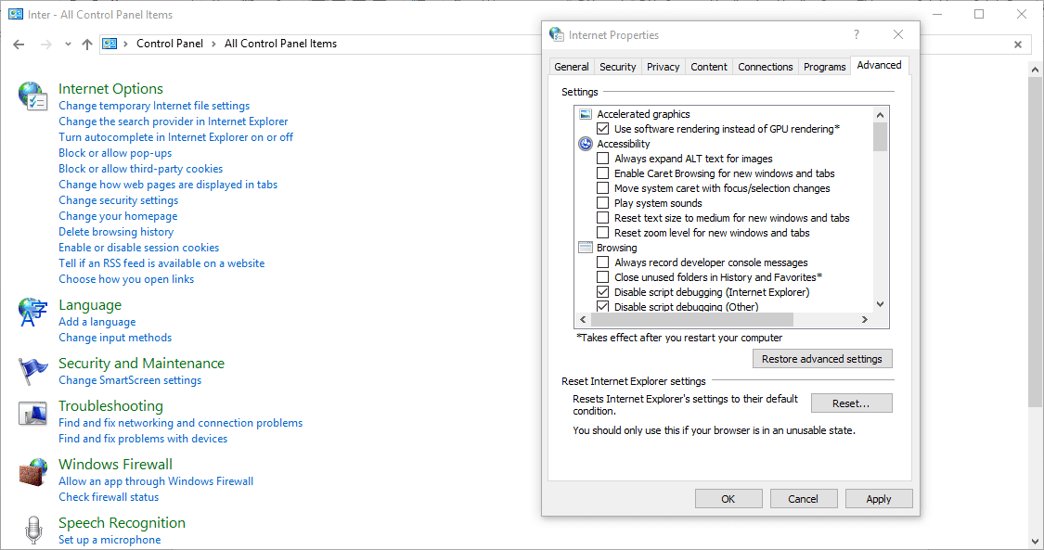Enable Always record developer console messages
Viewport: 1044px width, 550px height.
tap(602, 262)
